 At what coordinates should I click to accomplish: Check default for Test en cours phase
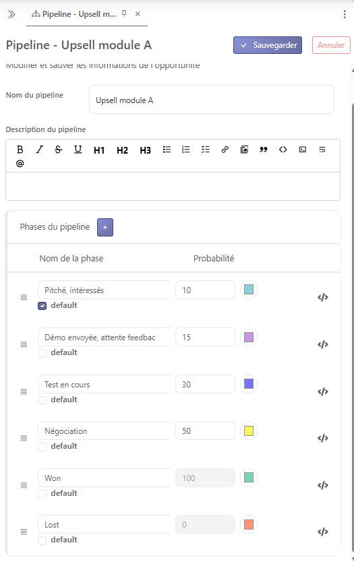click(x=42, y=400)
